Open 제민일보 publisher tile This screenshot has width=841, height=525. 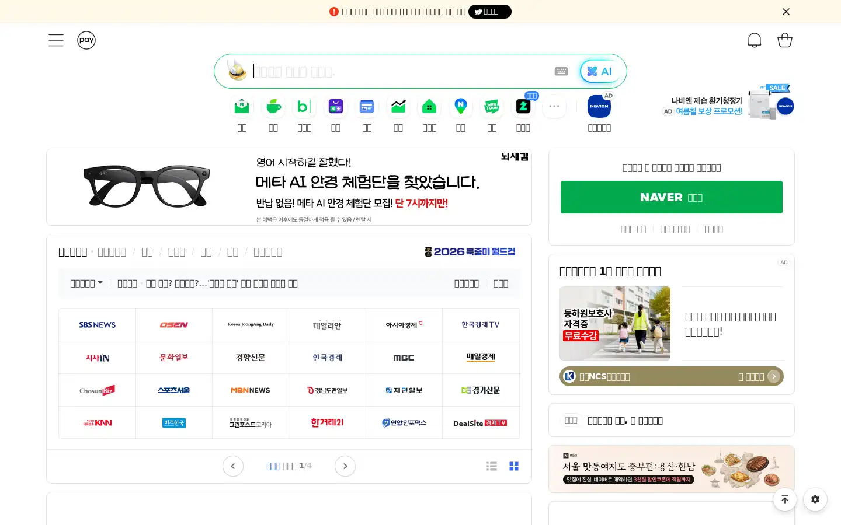404,390
